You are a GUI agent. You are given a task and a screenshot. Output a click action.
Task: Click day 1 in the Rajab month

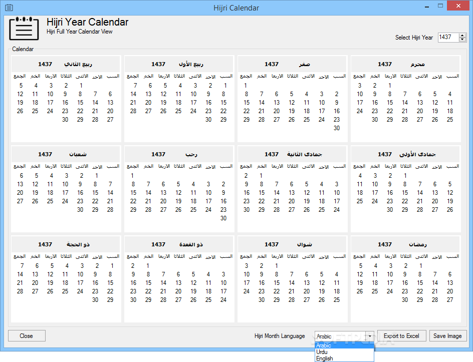132,176
